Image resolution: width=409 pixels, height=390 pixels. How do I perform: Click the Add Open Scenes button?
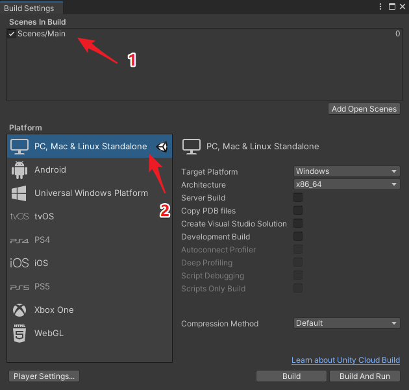pyautogui.click(x=364, y=109)
